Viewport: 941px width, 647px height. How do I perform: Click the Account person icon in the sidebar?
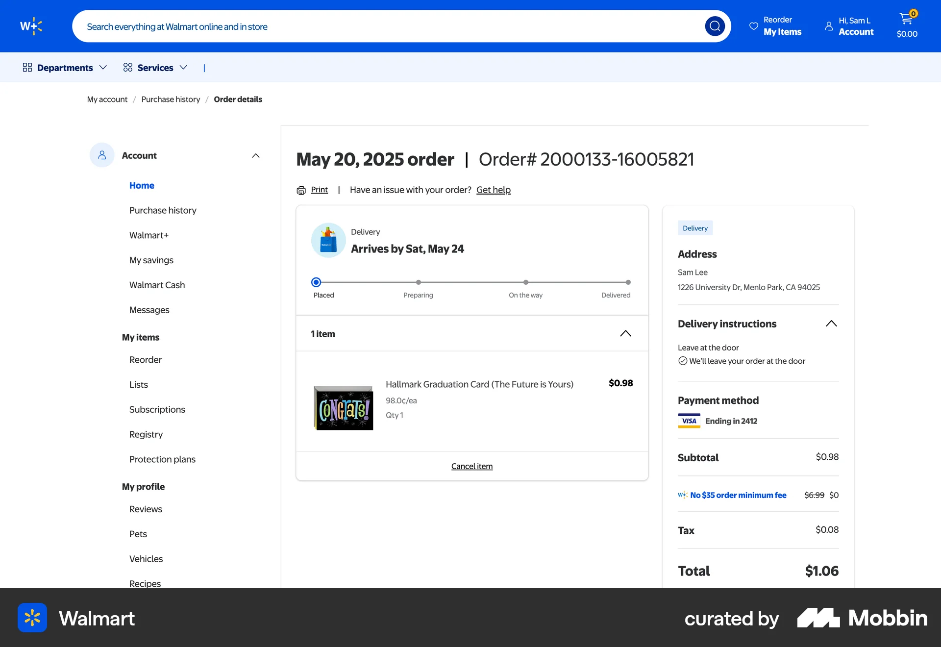(102, 155)
